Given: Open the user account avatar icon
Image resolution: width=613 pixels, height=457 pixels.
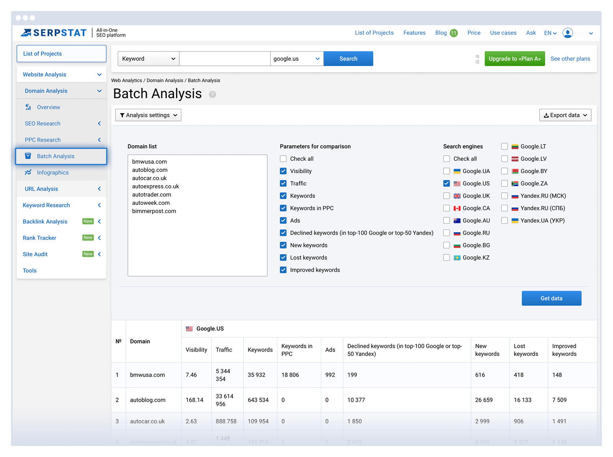Looking at the screenshot, I should click(568, 33).
